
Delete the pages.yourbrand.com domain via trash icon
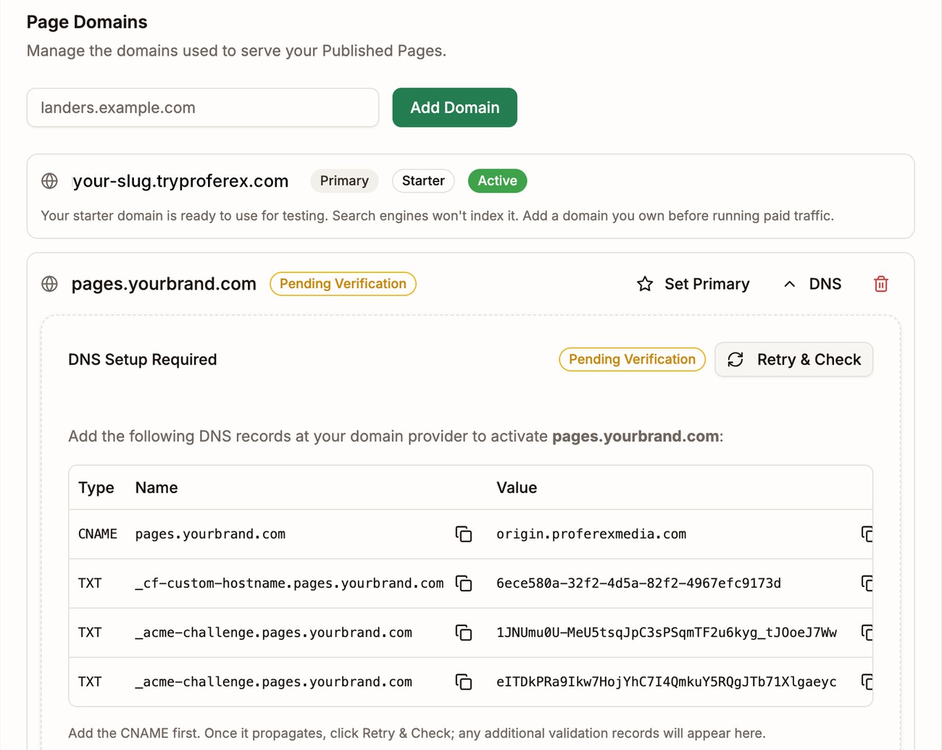pos(881,284)
